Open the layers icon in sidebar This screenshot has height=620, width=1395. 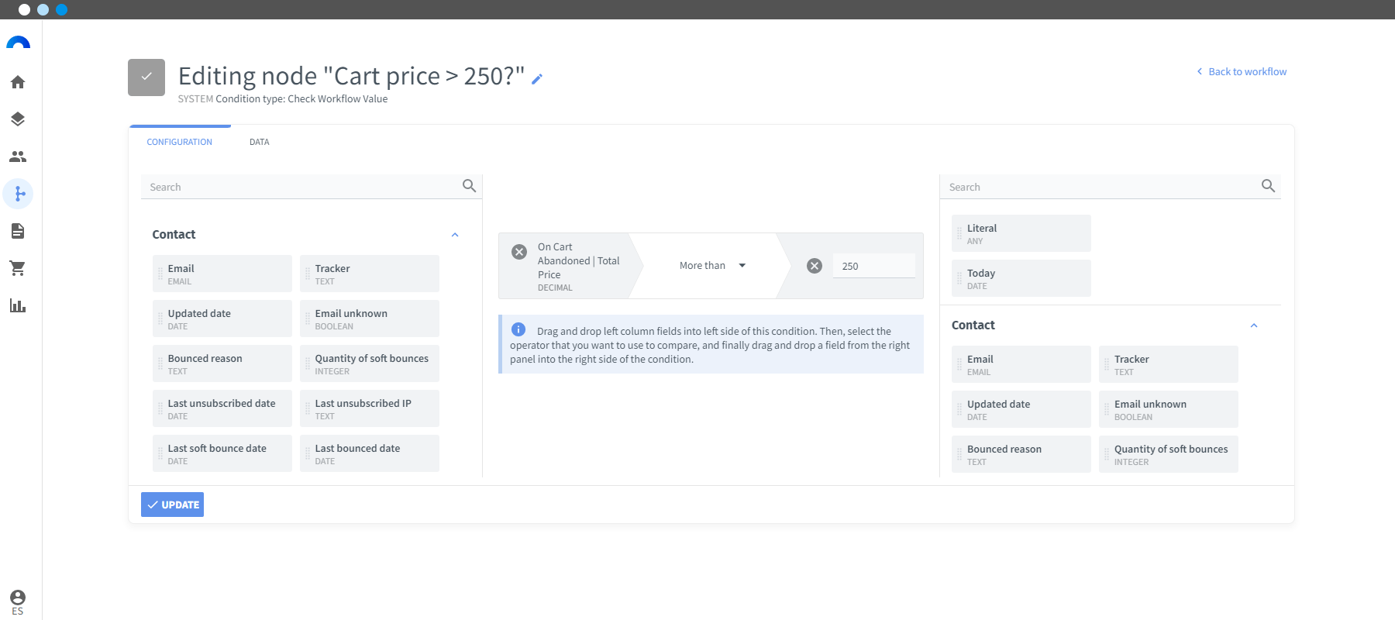[18, 119]
